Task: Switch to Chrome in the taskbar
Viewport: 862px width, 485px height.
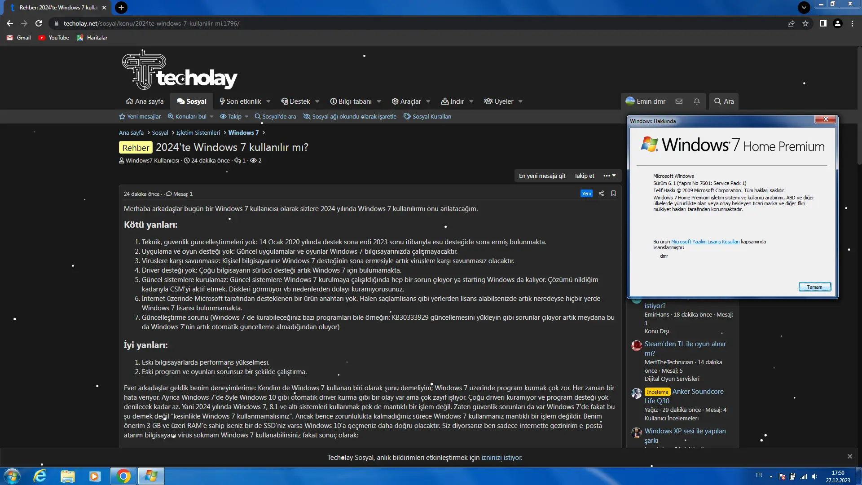Action: (x=123, y=476)
